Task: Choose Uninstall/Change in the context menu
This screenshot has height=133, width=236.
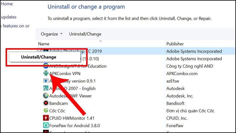Action: 39,57
